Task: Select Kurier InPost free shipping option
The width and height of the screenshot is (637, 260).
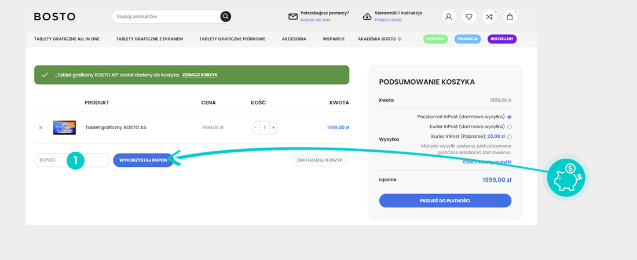Action: coord(510,126)
